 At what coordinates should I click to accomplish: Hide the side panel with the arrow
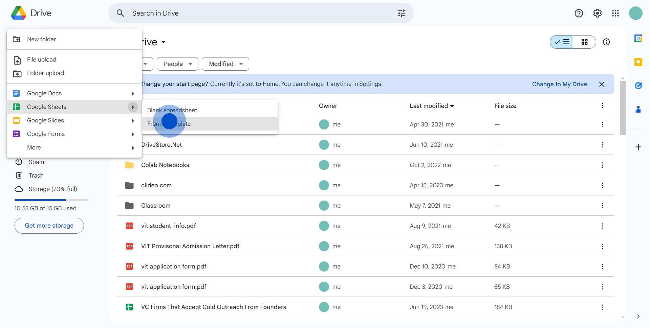click(638, 317)
